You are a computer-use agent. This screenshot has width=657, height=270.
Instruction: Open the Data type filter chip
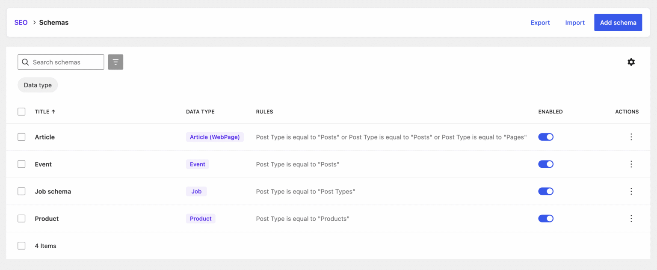[38, 85]
